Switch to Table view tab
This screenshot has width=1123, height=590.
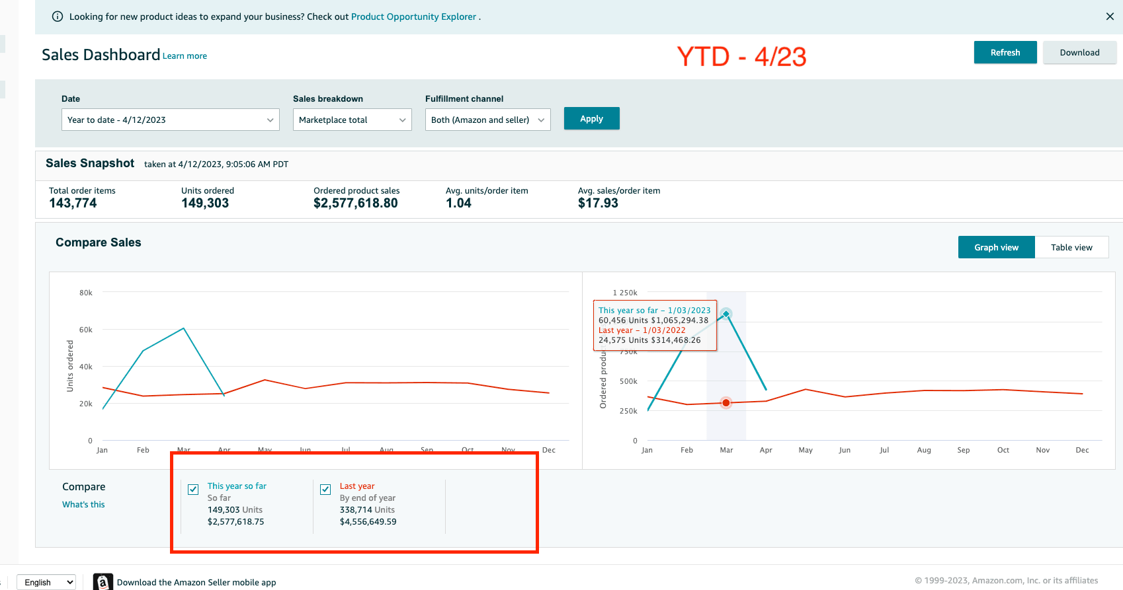[1071, 247]
